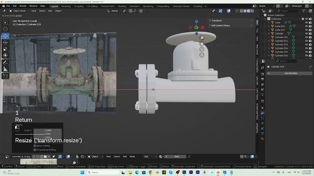Click the Windows taskbar Search box

103,173
